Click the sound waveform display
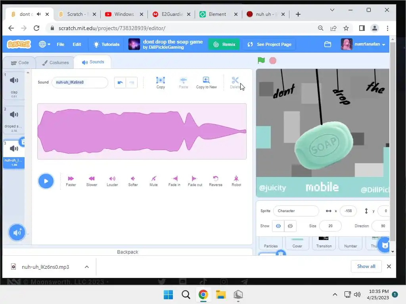 pyautogui.click(x=142, y=131)
